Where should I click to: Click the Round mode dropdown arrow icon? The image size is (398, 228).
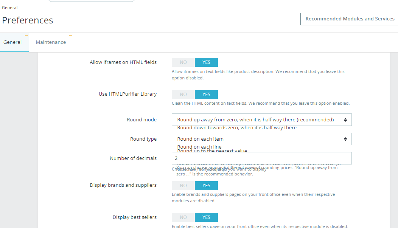pos(345,120)
